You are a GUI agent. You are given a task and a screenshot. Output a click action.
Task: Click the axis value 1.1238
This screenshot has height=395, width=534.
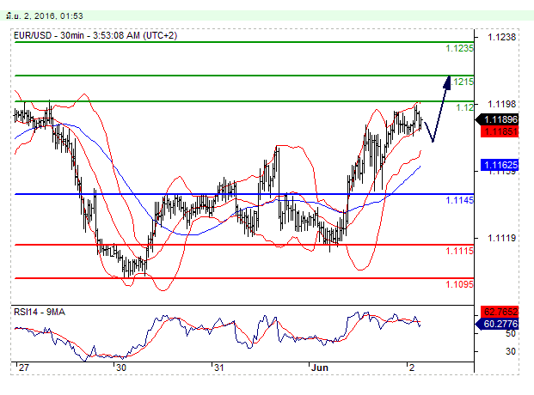[501, 37]
